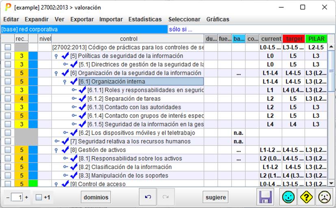Open the Importar menu
The width and height of the screenshot is (336, 208).
(x=111, y=19)
